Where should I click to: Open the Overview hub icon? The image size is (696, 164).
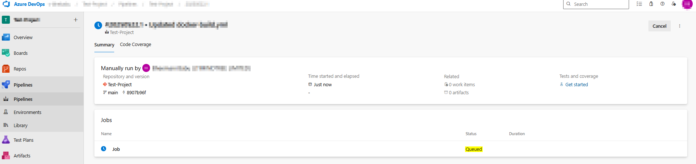tap(6, 37)
